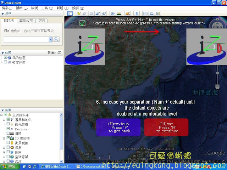Screen dimensions: 227x170
Task: Click the globe icon beside 全球意識
Action: [12, 157]
